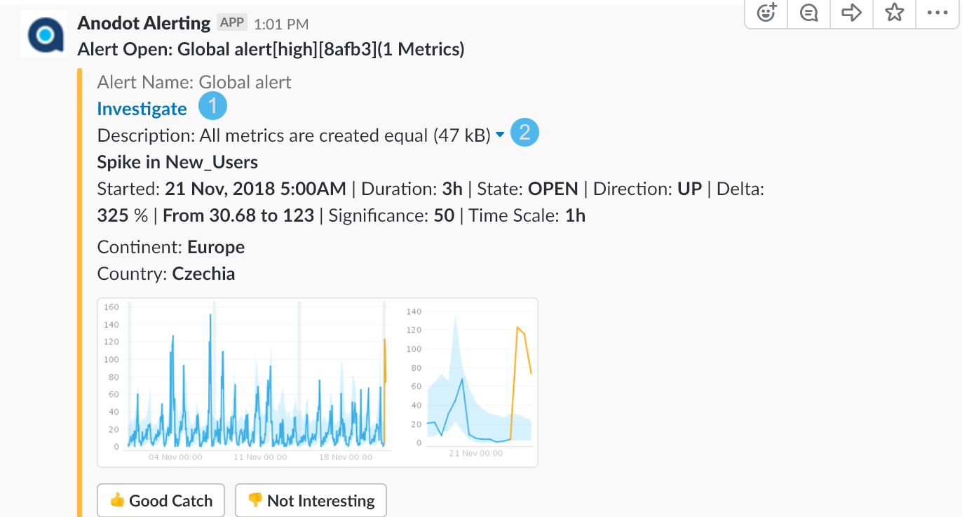Screen dimensions: 962x517
Task: Open the Investigate link
Action: click(x=142, y=109)
